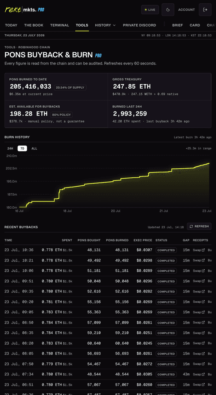The image size is (216, 395).
Task: Open Swap receipt for 09:51 buyback
Action: [x=199, y=281]
